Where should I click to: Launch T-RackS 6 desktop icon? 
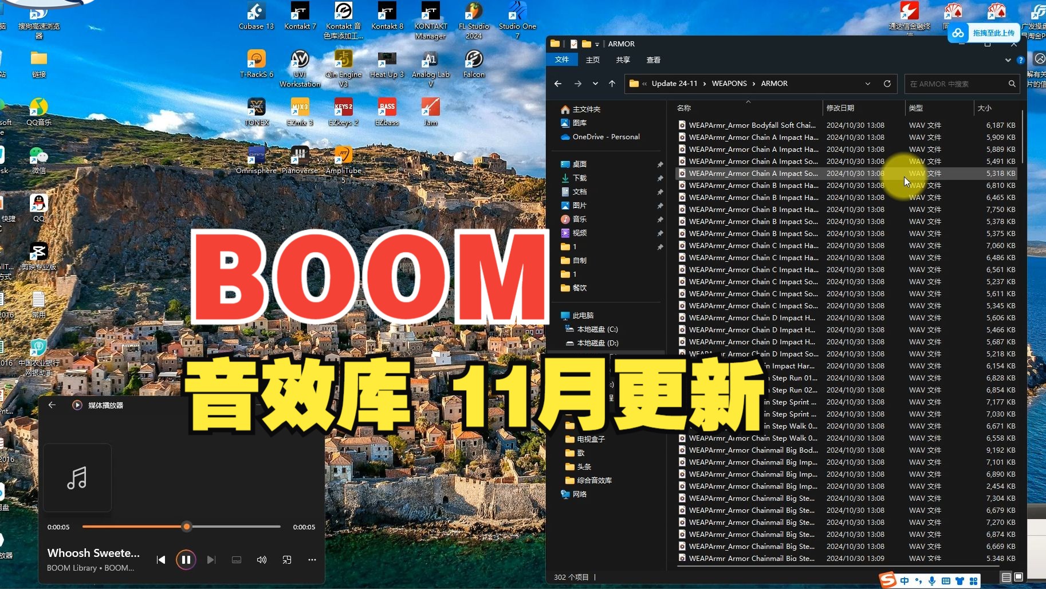point(256,64)
